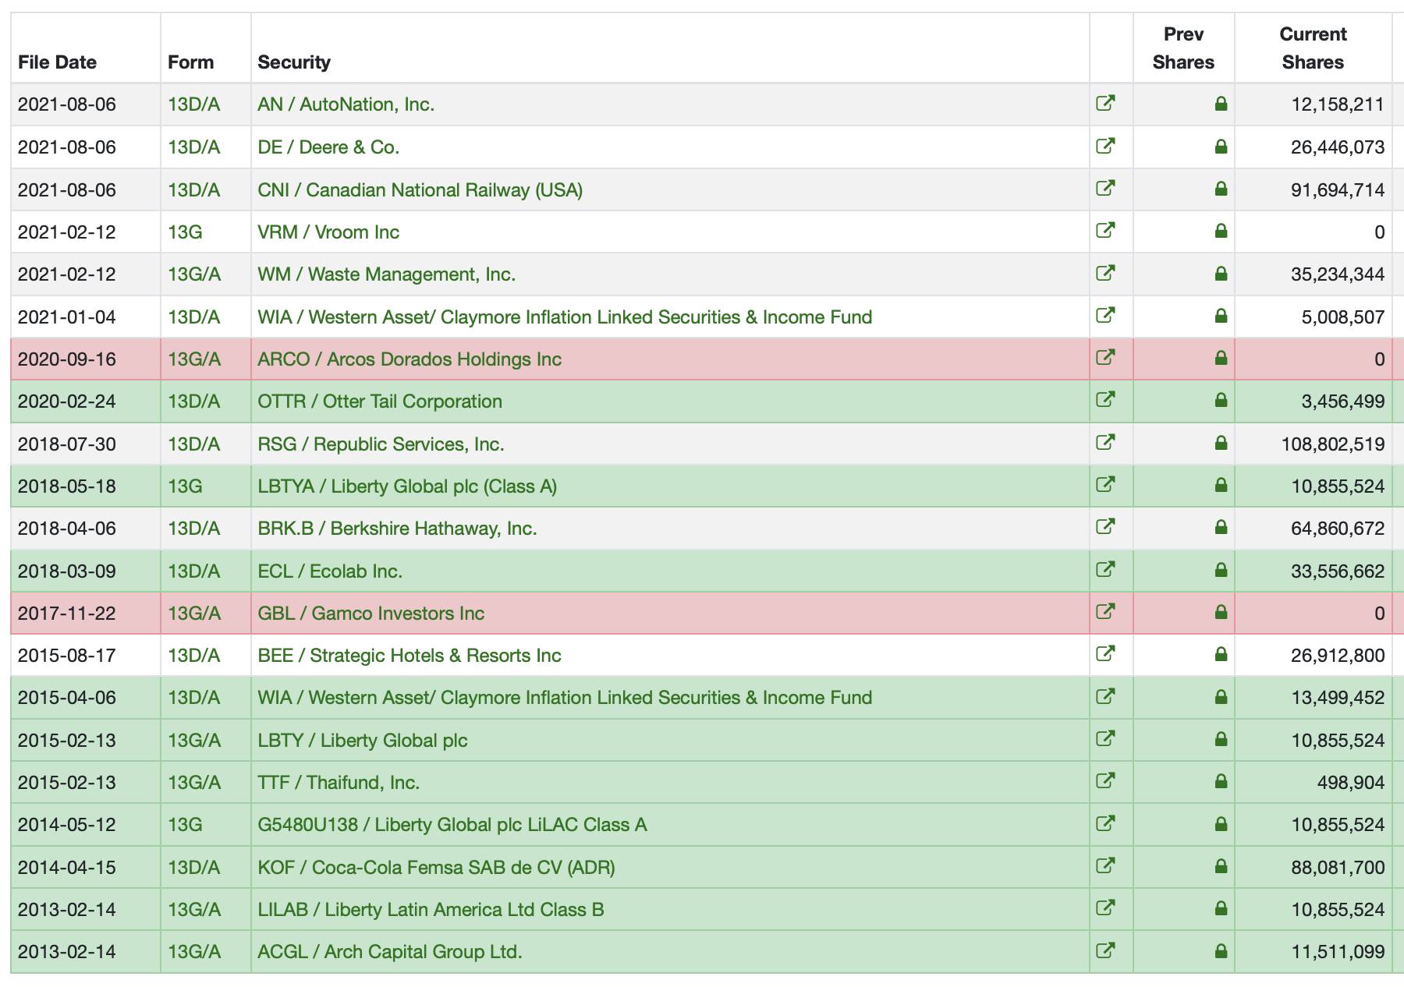Image resolution: width=1404 pixels, height=987 pixels.
Task: Select share count 88,081,700
Action: click(1338, 868)
